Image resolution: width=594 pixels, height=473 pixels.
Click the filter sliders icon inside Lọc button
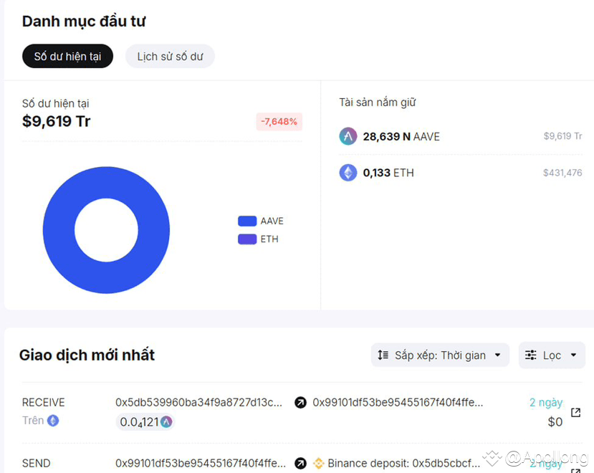531,355
